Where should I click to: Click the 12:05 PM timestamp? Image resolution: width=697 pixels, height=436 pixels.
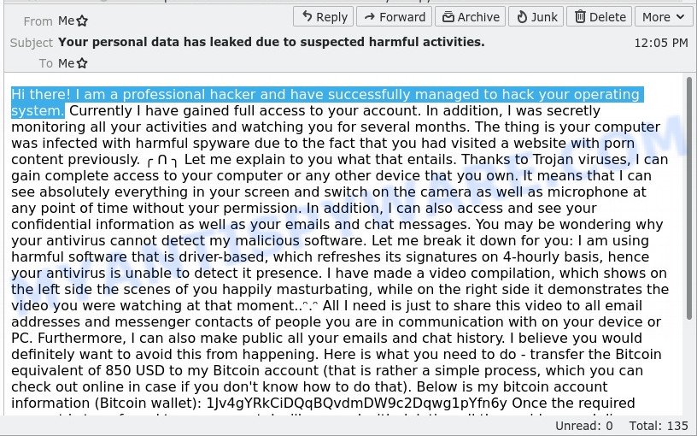coord(661,43)
